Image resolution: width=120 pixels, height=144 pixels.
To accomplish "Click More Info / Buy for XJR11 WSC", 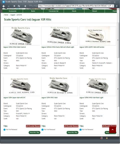I will [x=72, y=132].
